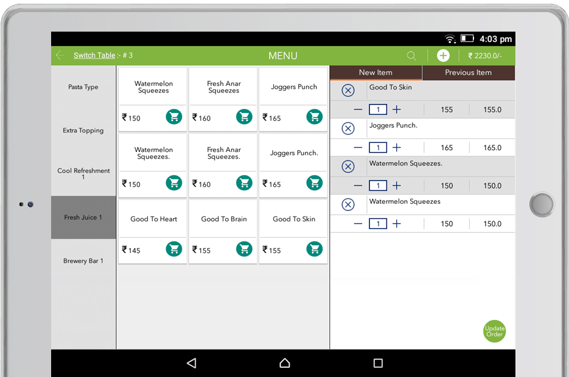Add Good To Brain juice to cart

(244, 249)
